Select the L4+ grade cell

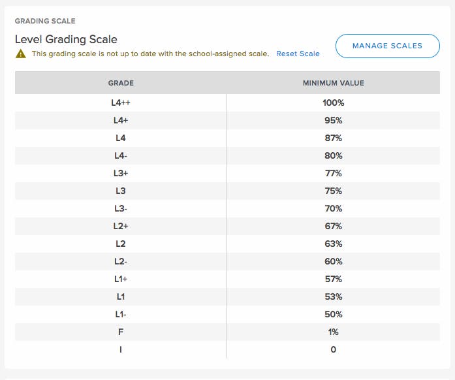point(121,121)
